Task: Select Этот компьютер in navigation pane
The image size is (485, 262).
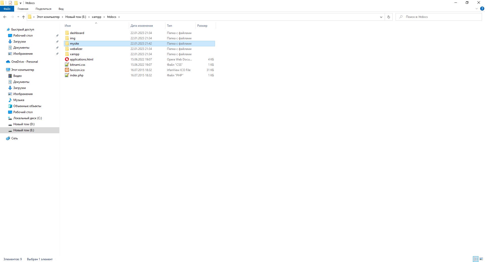Action: point(23,70)
